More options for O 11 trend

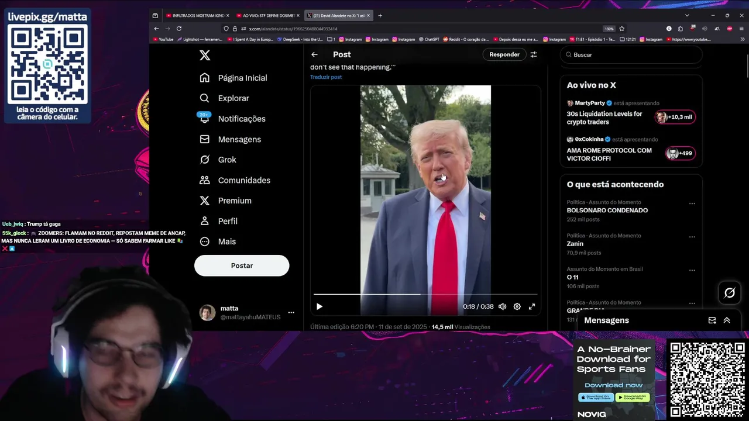coord(692,270)
